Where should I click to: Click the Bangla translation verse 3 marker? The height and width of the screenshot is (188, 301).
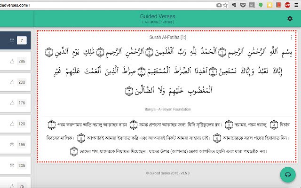pyautogui.click(x=229, y=125)
